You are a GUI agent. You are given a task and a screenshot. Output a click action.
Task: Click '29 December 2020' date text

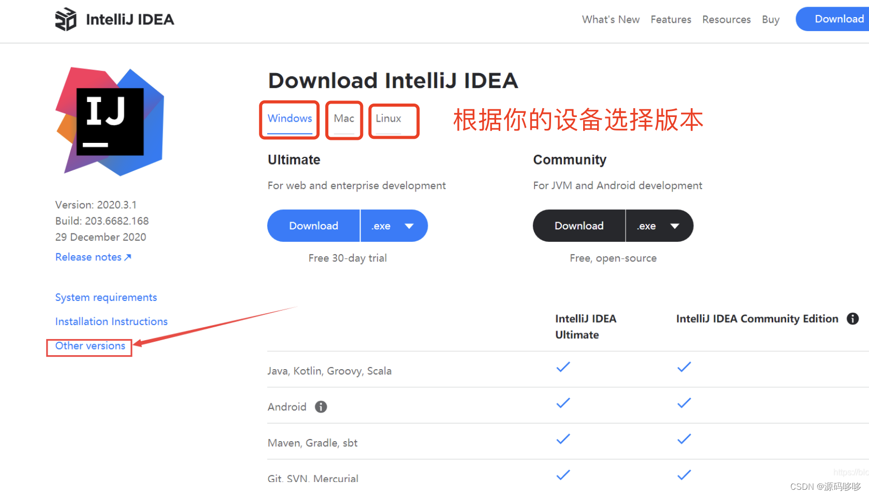(x=100, y=237)
